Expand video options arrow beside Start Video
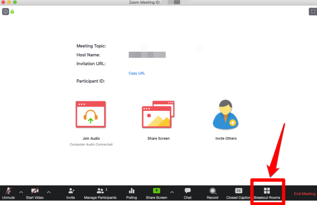 48,192
